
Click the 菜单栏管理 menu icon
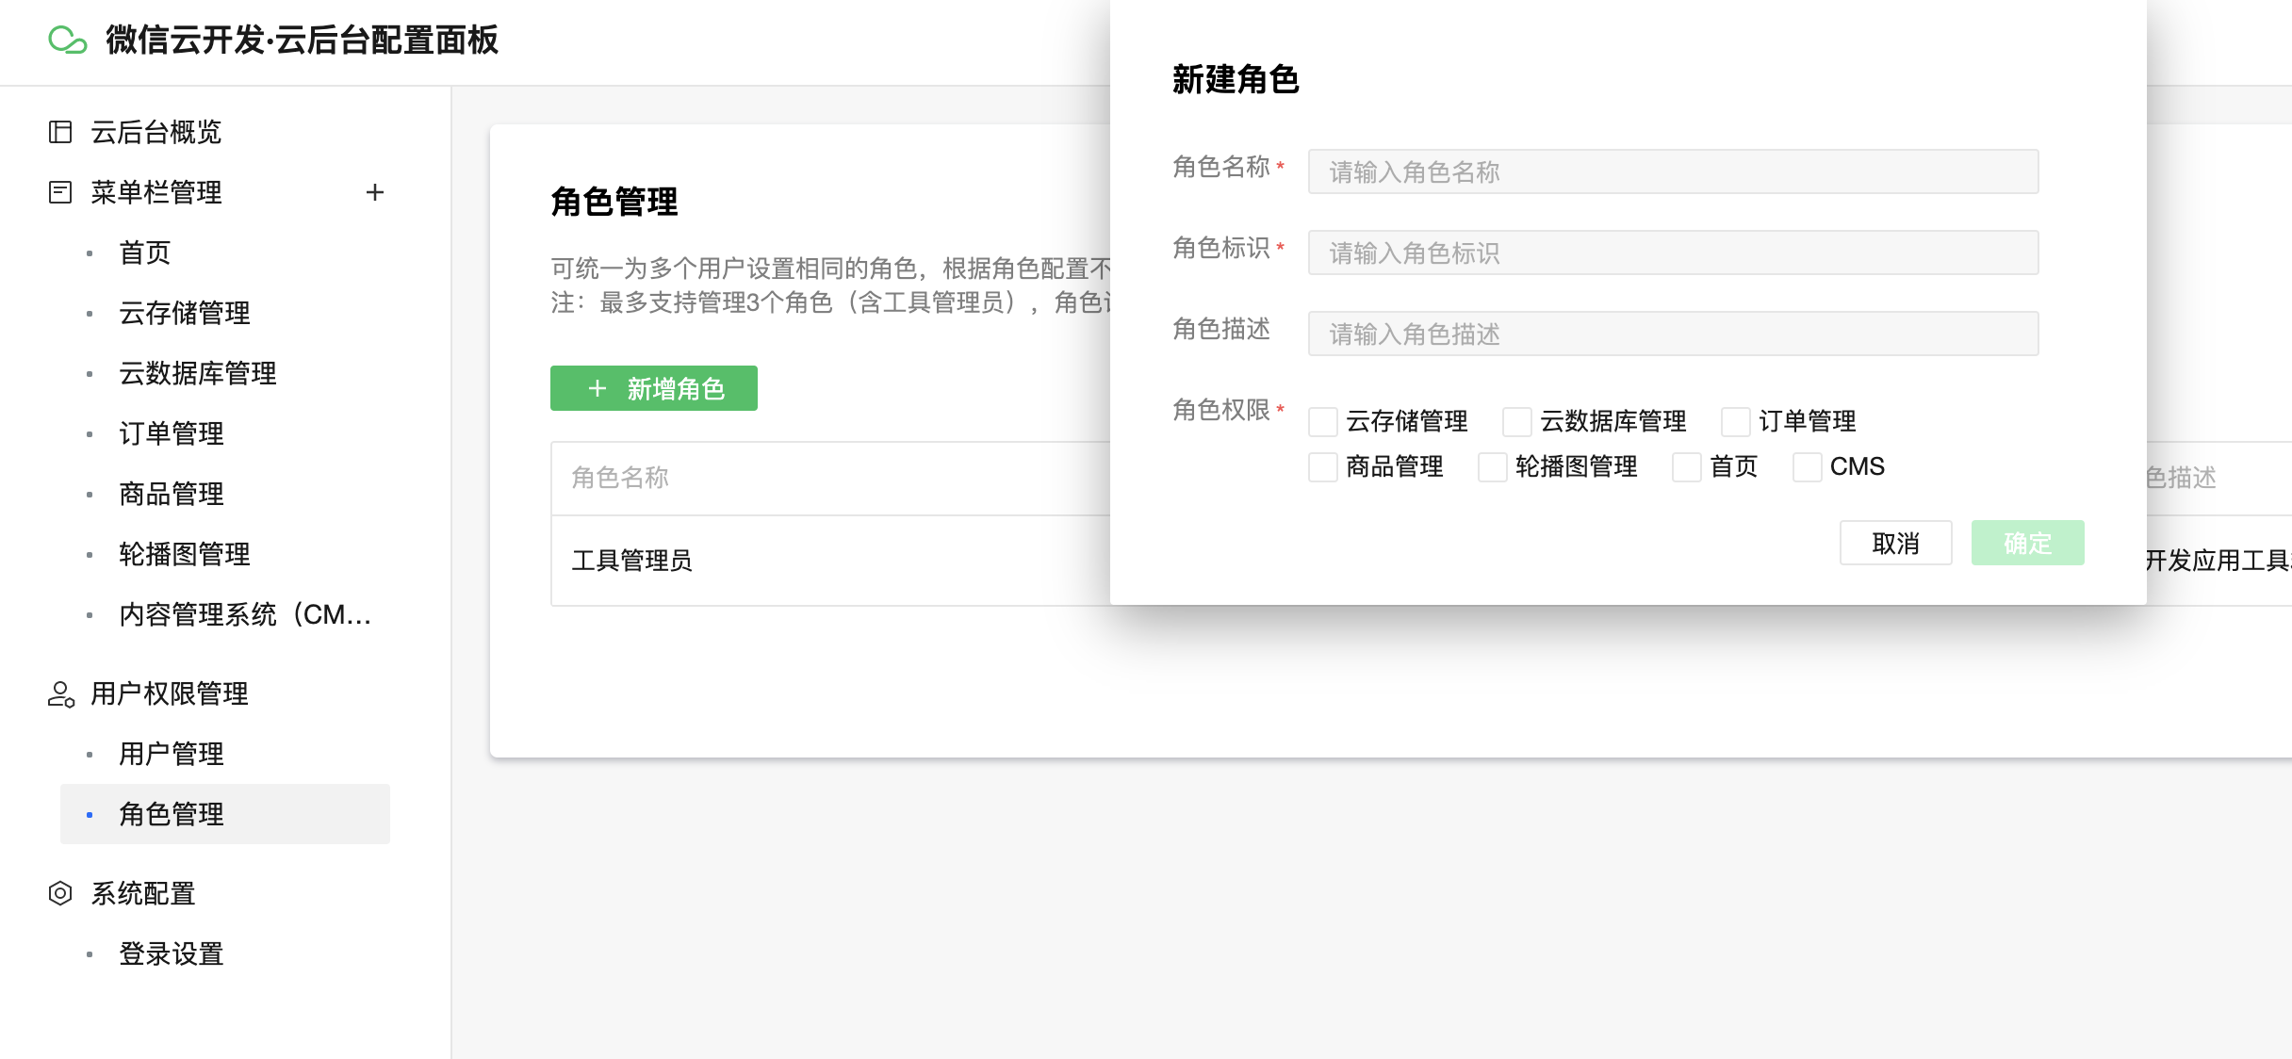[60, 192]
